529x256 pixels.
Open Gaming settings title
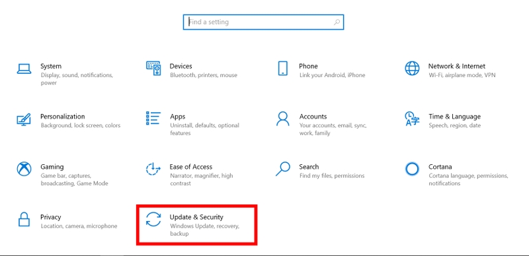(52, 167)
